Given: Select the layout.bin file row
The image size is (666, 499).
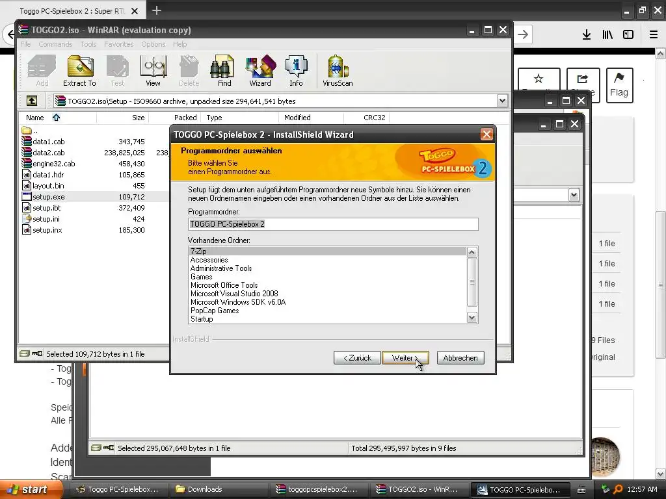Looking at the screenshot, I should tap(94, 185).
